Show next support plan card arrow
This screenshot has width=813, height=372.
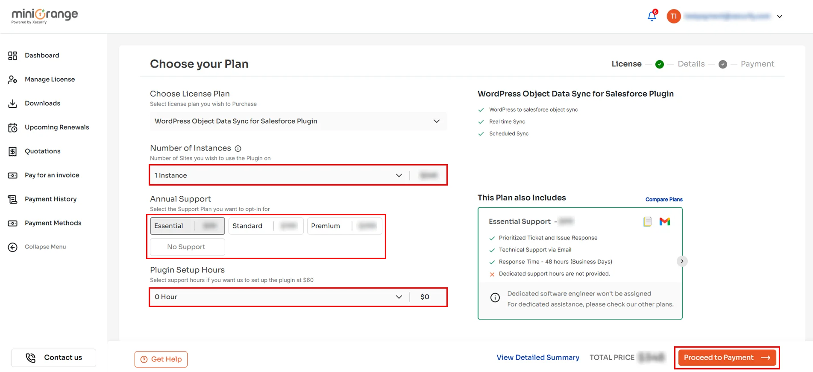tap(682, 261)
